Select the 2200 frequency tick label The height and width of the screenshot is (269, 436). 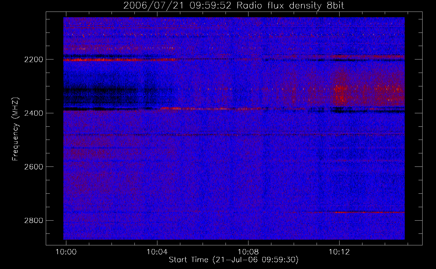click(34, 59)
